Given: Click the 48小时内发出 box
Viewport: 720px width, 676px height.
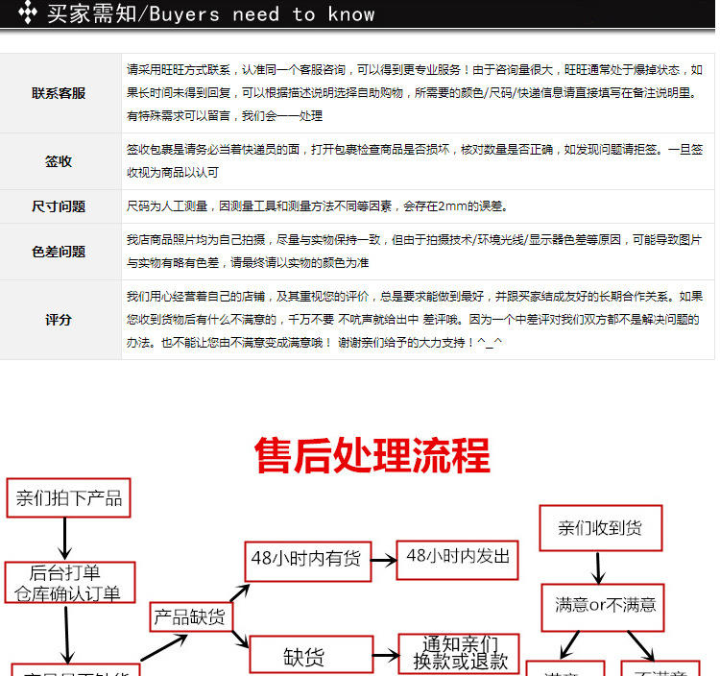Looking at the screenshot, I should click(x=457, y=560).
